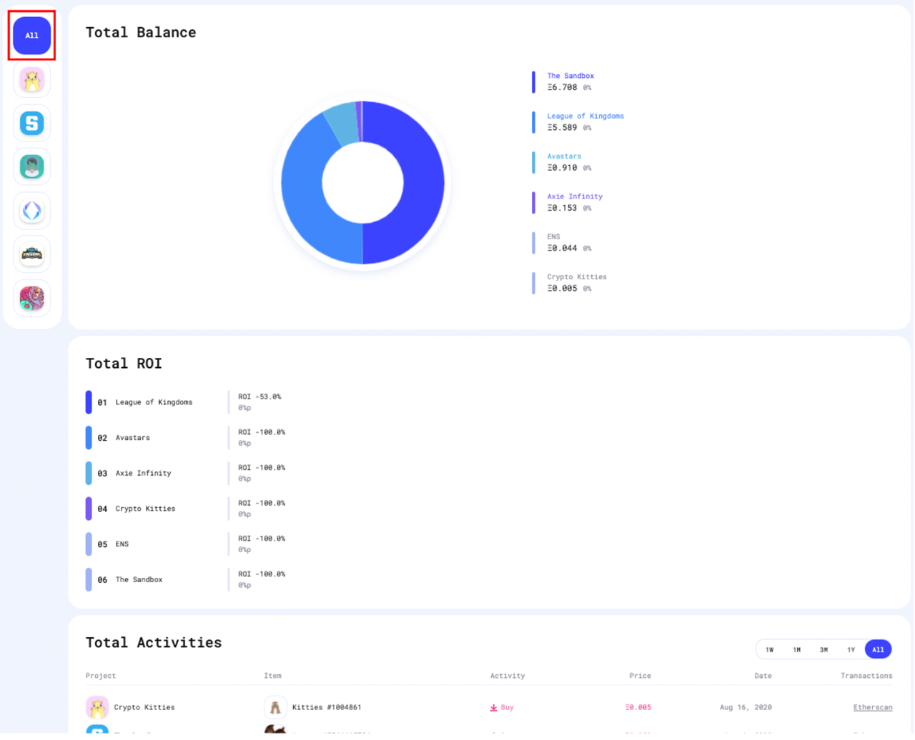The width and height of the screenshot is (915, 740).
Task: Click the medium blue donut chart segment
Action: (304, 196)
